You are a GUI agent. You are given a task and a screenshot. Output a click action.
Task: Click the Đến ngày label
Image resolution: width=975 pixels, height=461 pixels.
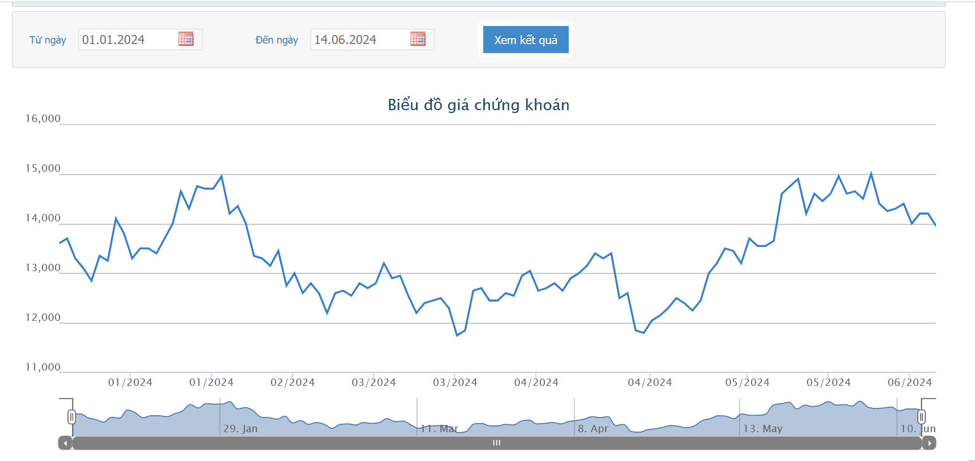(277, 40)
